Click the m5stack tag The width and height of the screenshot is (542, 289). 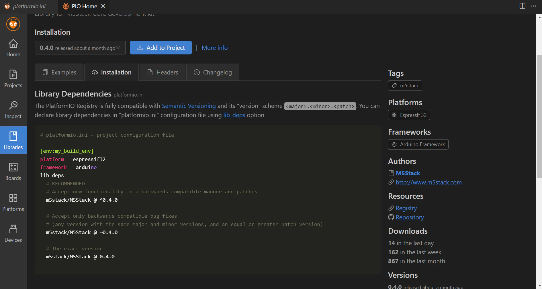click(x=405, y=86)
